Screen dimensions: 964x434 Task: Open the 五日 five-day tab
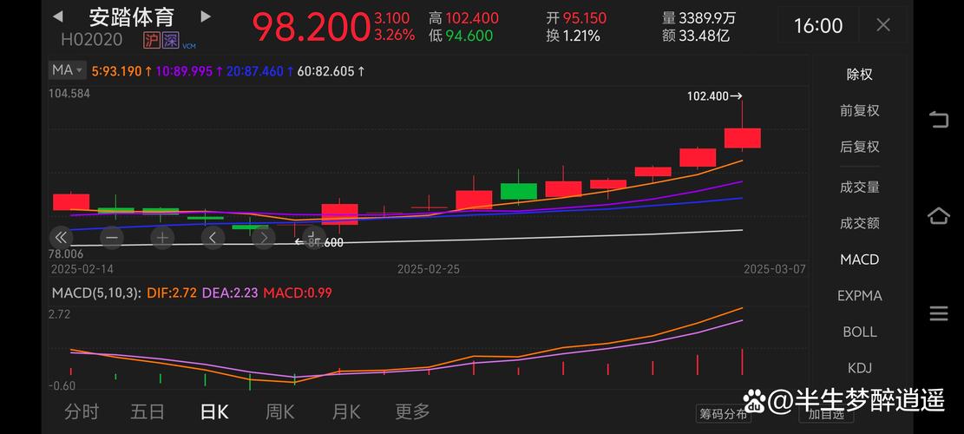click(x=148, y=412)
